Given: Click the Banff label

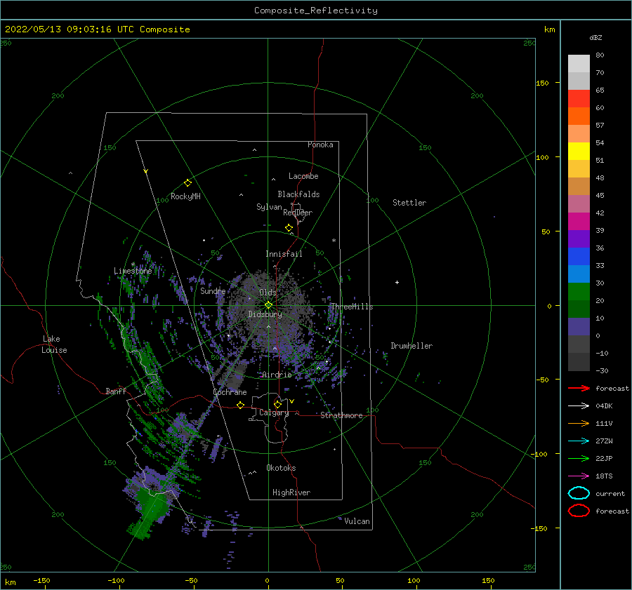Looking at the screenshot, I should coord(116,391).
